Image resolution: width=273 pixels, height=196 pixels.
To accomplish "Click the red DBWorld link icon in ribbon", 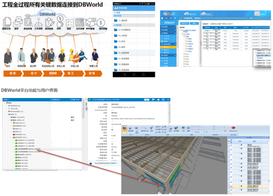I will (x=233, y=128).
